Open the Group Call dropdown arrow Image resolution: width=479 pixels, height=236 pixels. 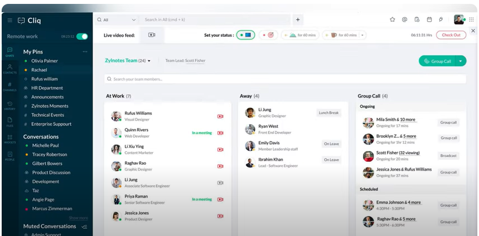click(x=461, y=61)
